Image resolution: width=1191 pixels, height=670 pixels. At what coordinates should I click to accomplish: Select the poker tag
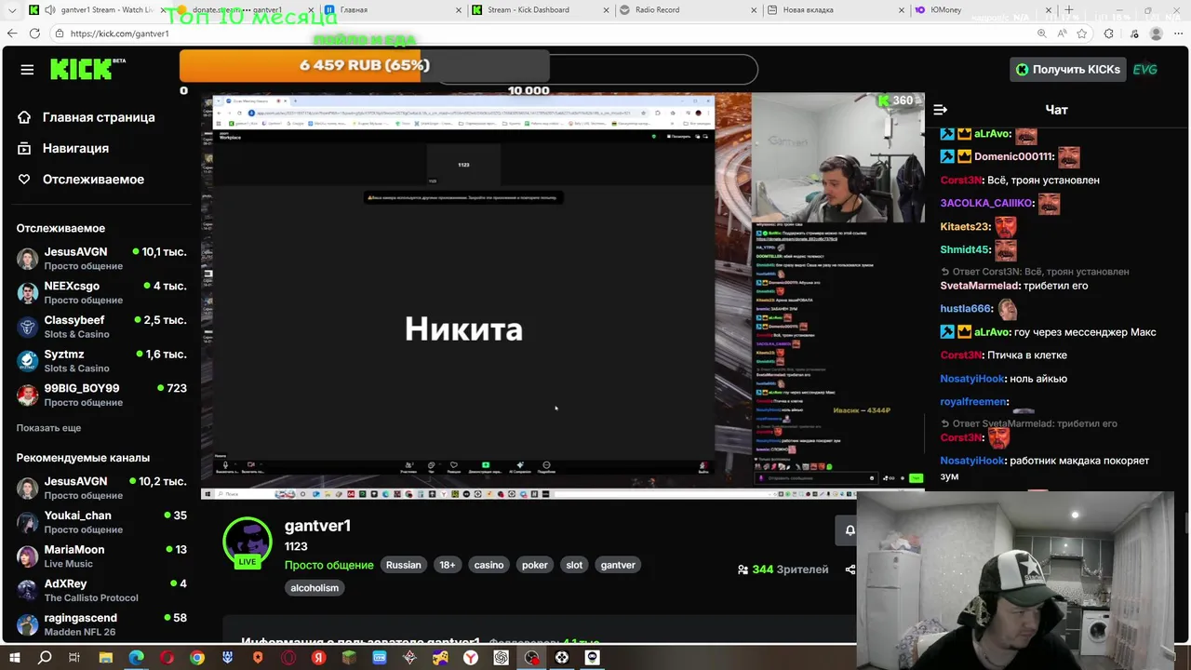535,565
